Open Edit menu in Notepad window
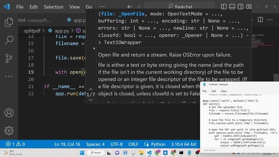The image size is (279, 157). (x=214, y=91)
